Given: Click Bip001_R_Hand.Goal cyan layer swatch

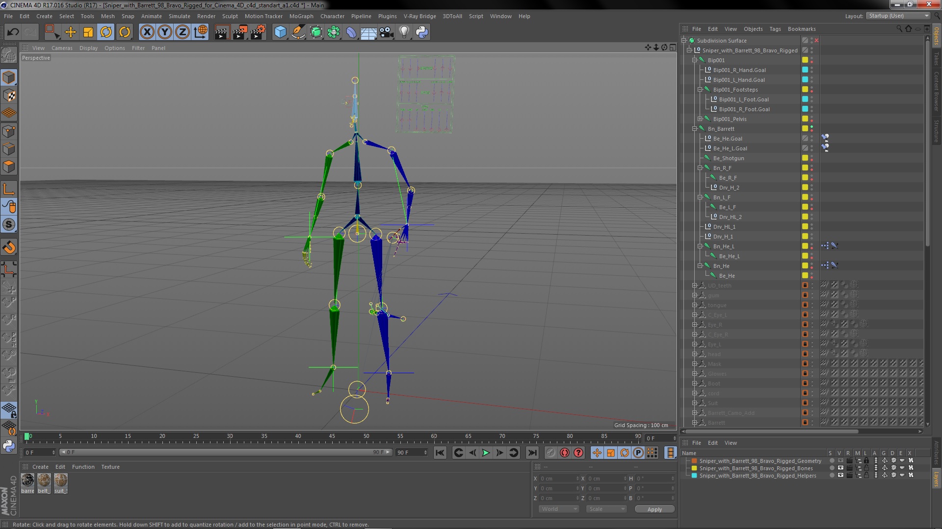Looking at the screenshot, I should coord(805,70).
